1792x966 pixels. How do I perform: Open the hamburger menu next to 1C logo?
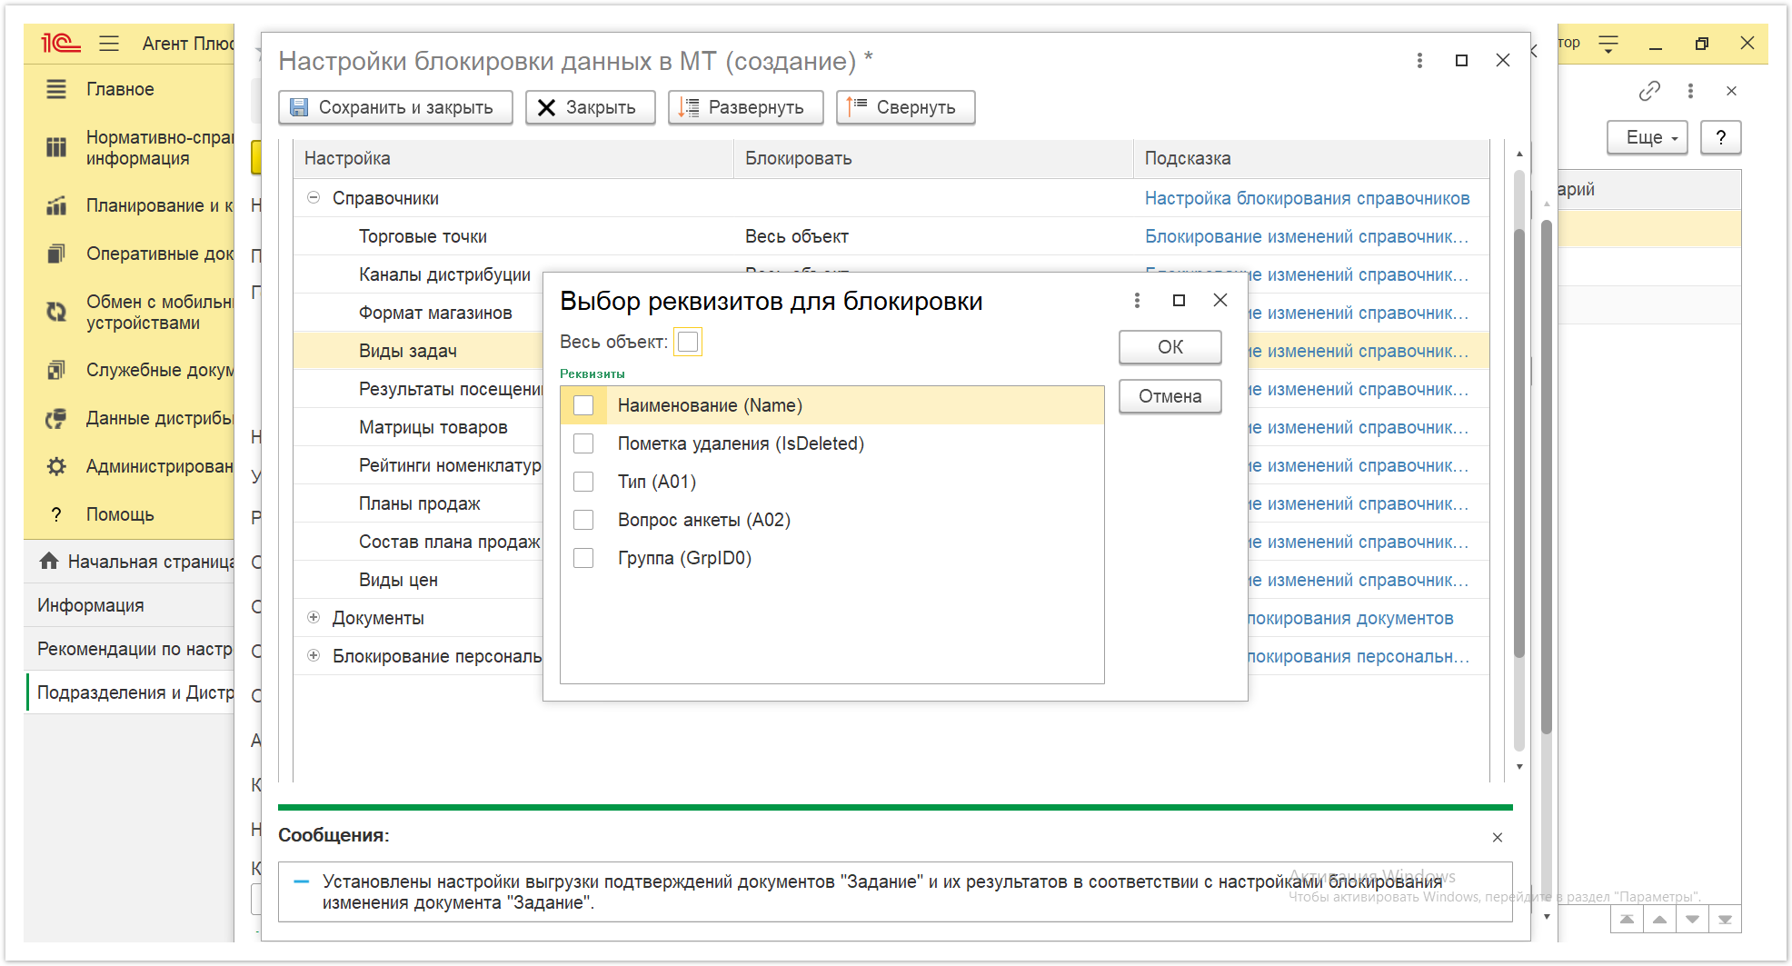[109, 43]
